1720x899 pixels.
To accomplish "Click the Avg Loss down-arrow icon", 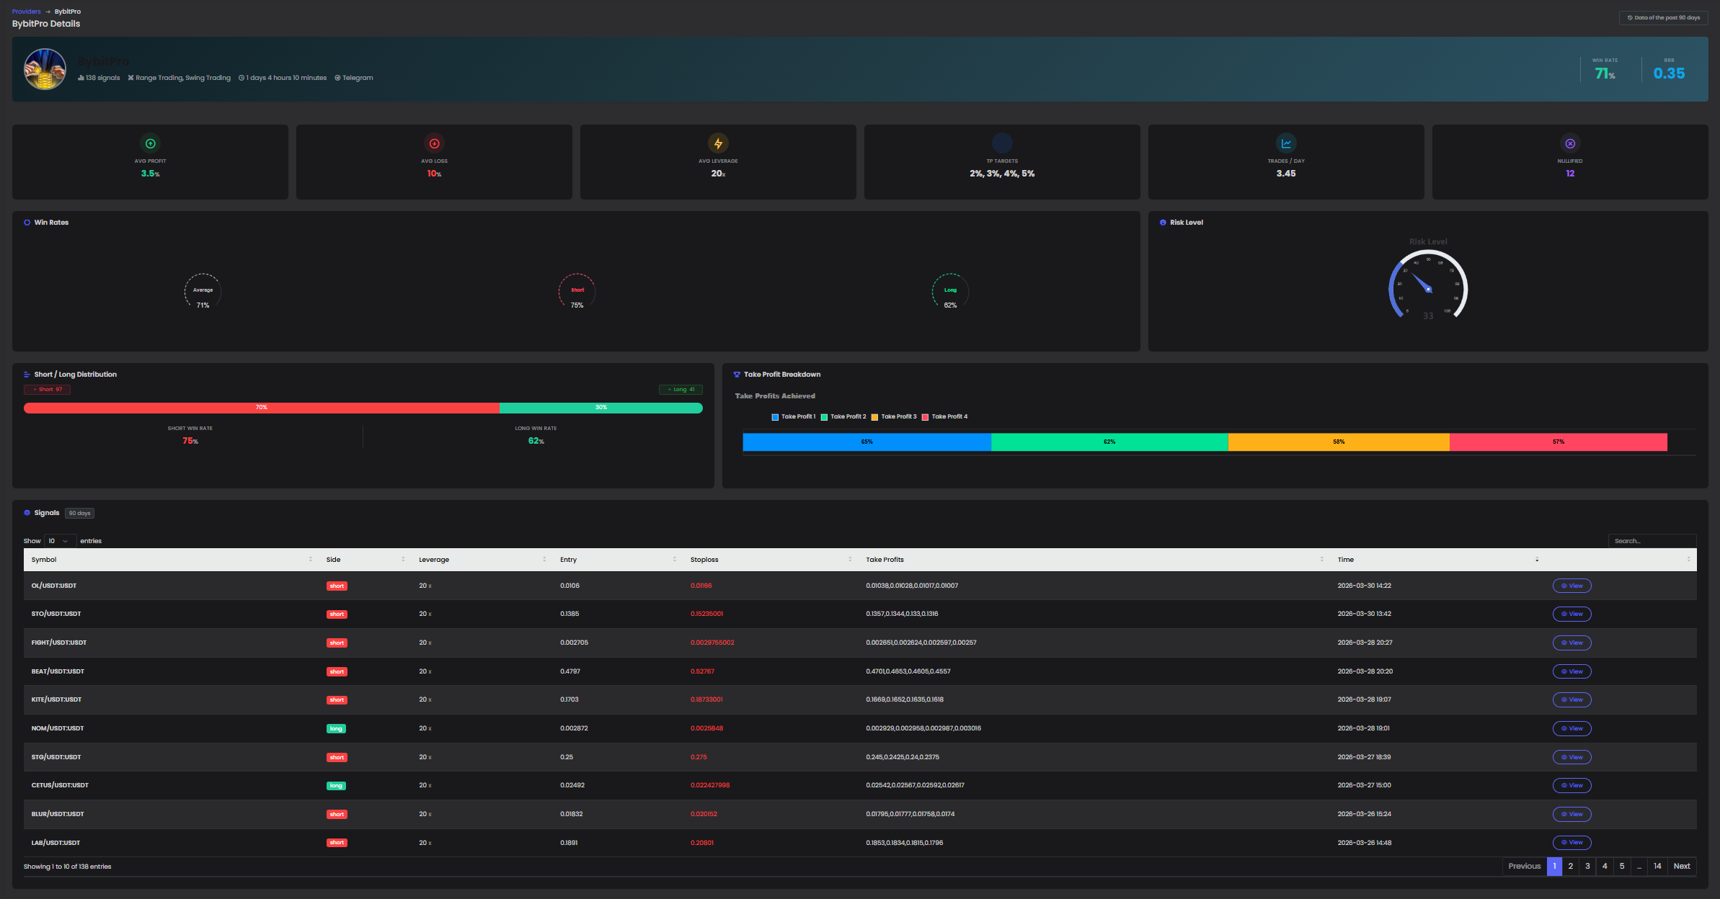I will (x=434, y=143).
